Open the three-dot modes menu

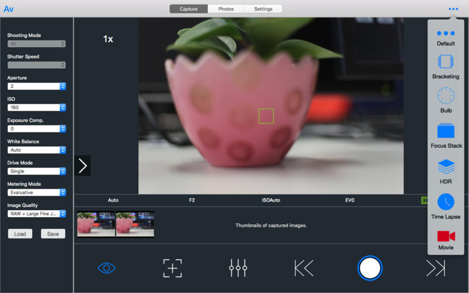453,9
